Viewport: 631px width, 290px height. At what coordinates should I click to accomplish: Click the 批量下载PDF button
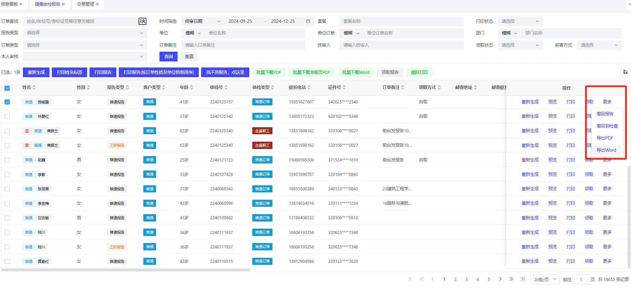coord(268,72)
